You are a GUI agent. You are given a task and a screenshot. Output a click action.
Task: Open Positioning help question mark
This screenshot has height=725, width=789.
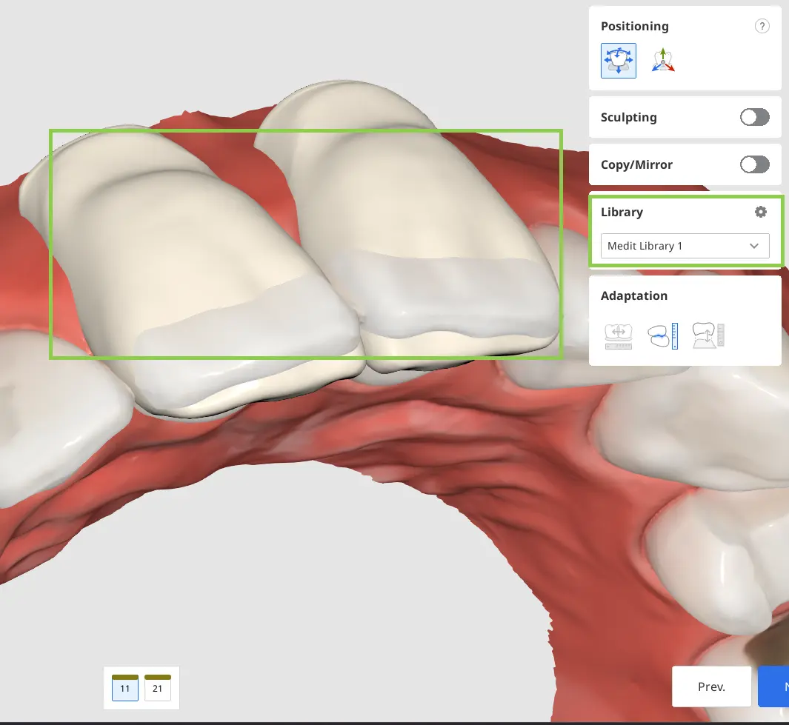point(762,26)
